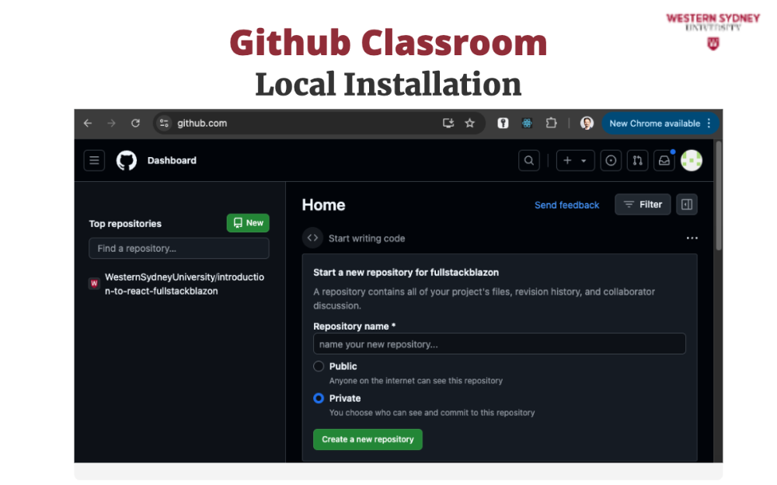The height and width of the screenshot is (485, 777).
Task: Select the Private repository option
Action: [x=319, y=398]
